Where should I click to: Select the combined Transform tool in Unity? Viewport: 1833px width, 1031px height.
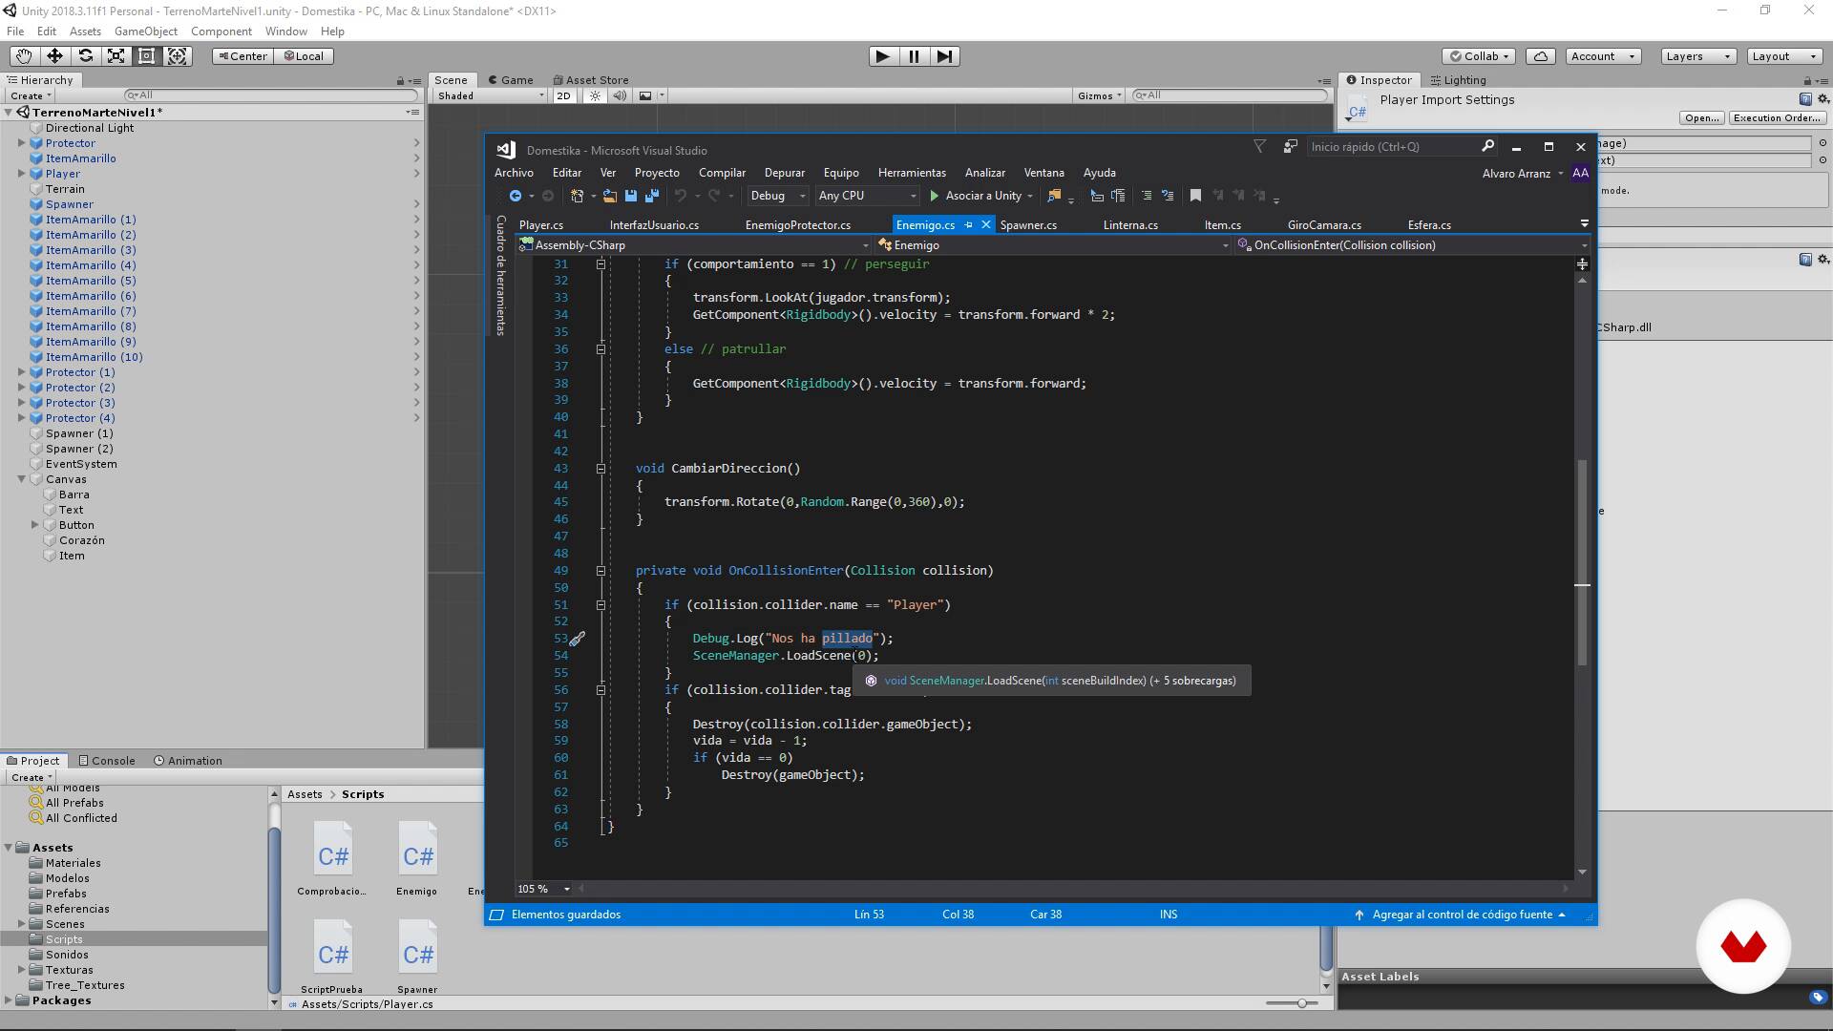[178, 56]
